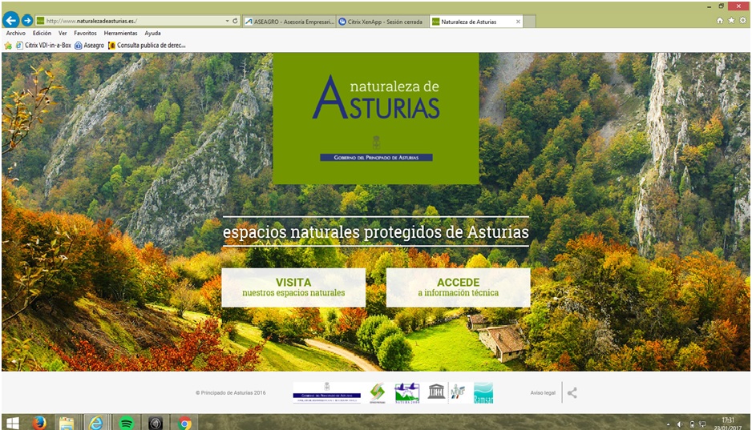The width and height of the screenshot is (752, 430).
Task: Click the © Principado de Asturias 2016 text
Action: pyautogui.click(x=231, y=393)
